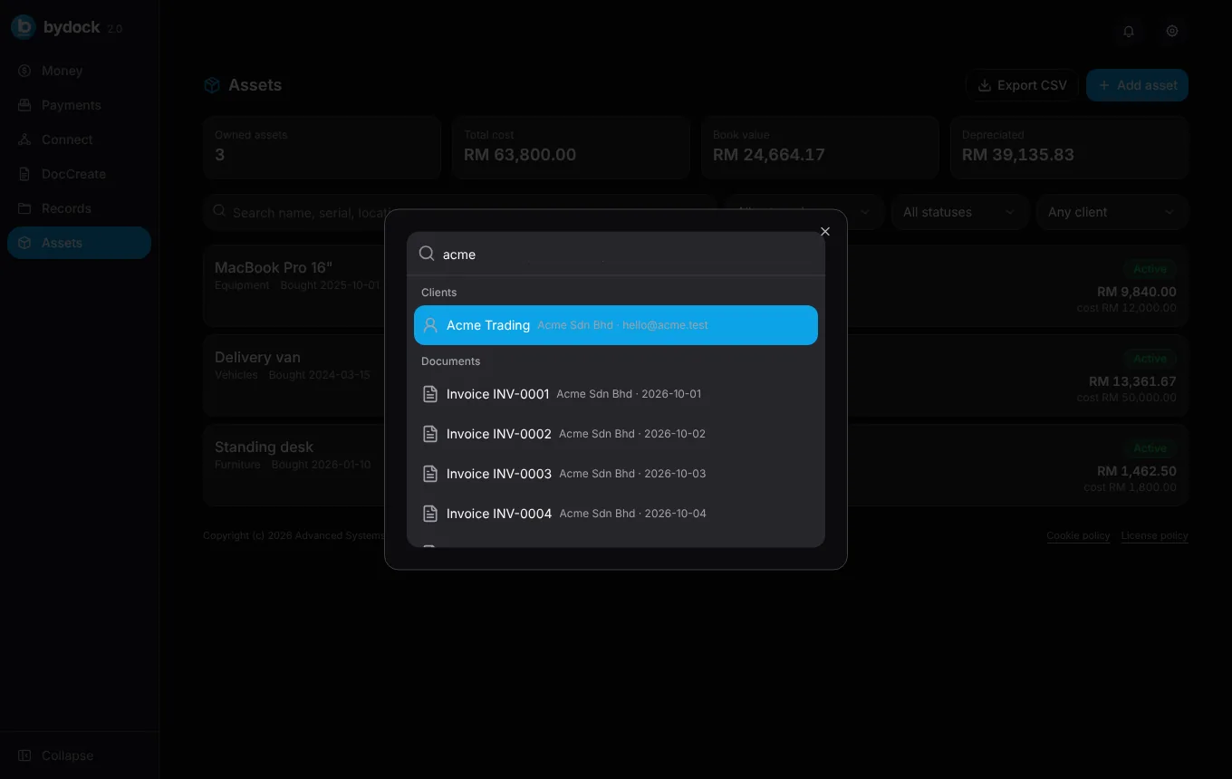
Task: Open settings icon beside the bell
Action: (1172, 31)
